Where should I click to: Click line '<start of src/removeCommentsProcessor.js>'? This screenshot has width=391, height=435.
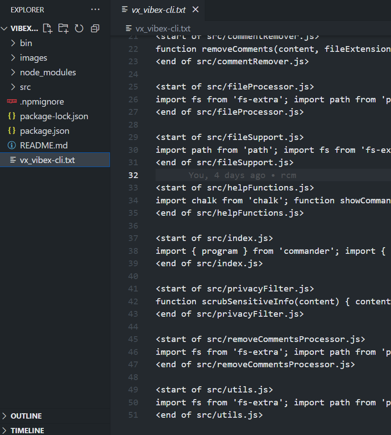click(x=260, y=339)
